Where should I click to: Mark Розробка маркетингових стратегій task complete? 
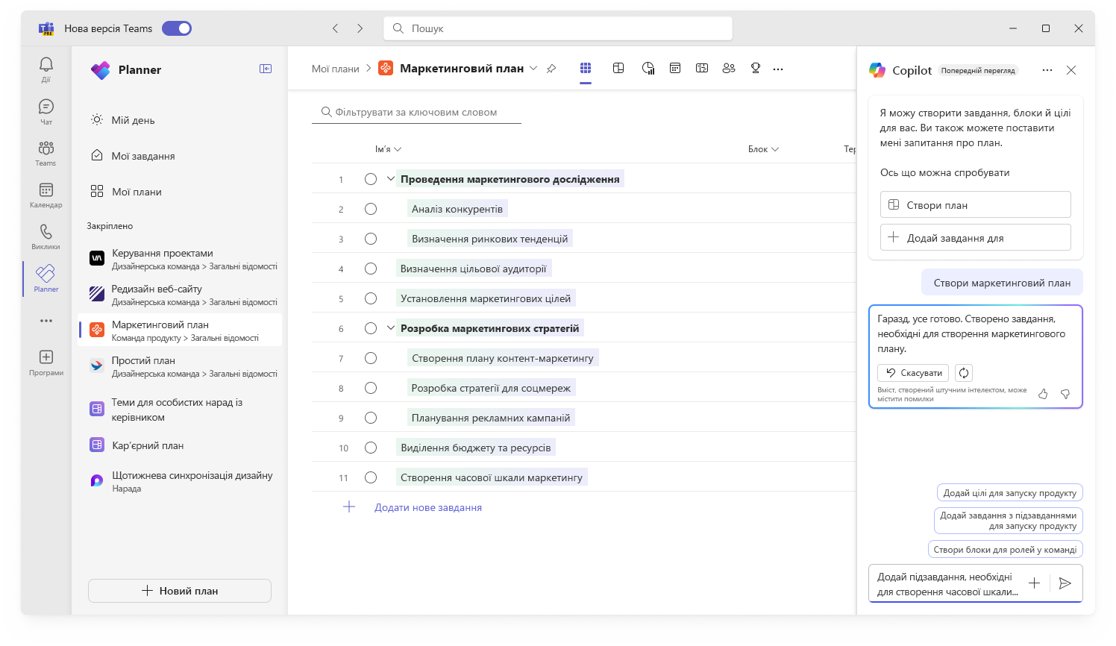click(371, 328)
